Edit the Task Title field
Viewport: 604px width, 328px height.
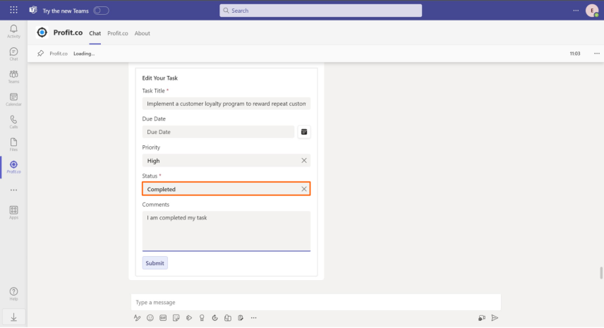pos(226,104)
